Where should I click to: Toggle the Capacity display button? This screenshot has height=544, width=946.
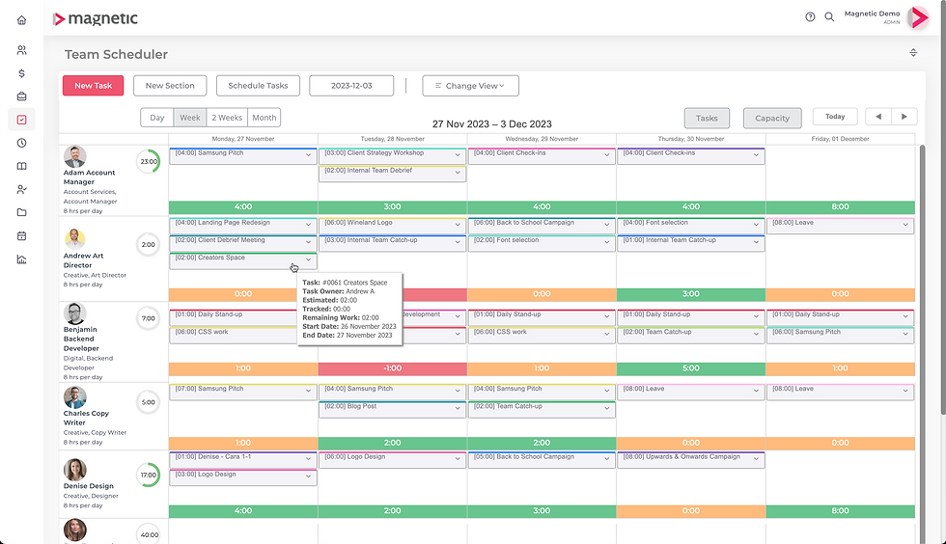(x=772, y=119)
